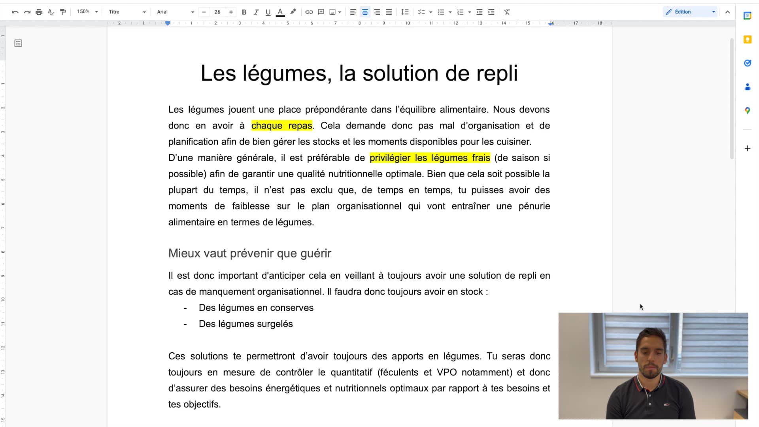The image size is (759, 427).
Task: Increase font size with plus button
Action: [231, 12]
